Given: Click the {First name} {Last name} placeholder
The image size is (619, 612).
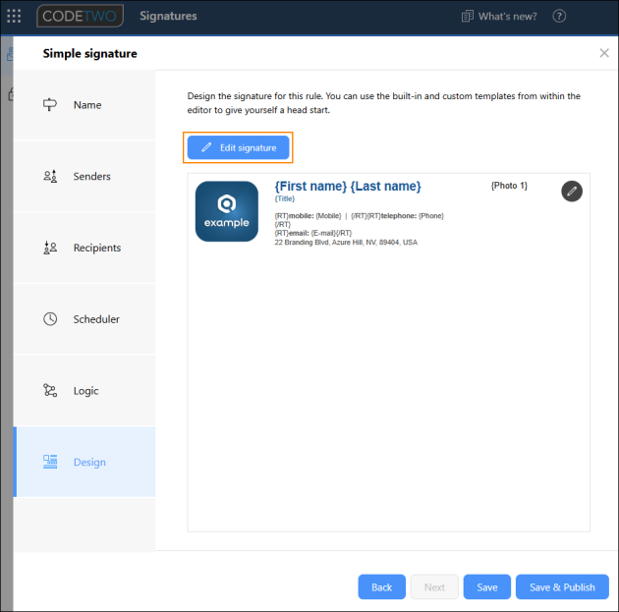Looking at the screenshot, I should 348,187.
